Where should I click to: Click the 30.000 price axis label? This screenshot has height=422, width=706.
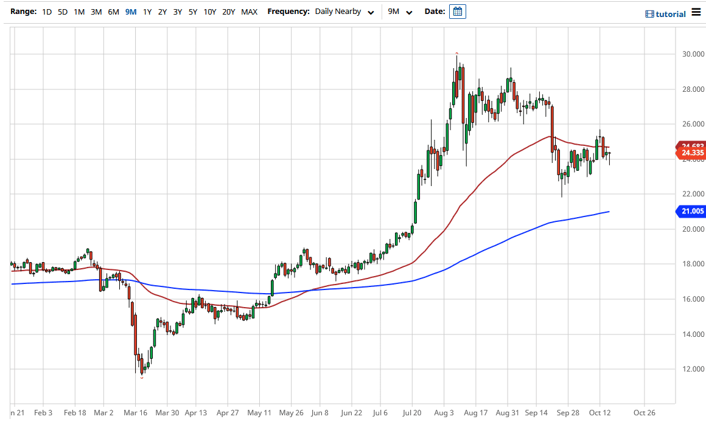[x=693, y=54]
